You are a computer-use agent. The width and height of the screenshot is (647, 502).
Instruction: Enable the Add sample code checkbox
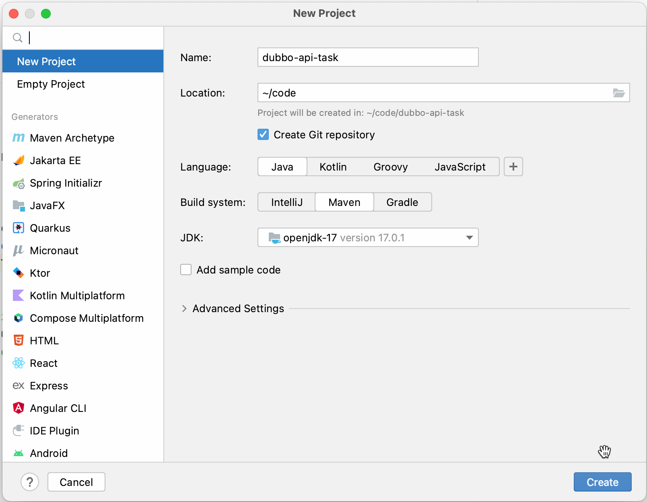pos(186,270)
